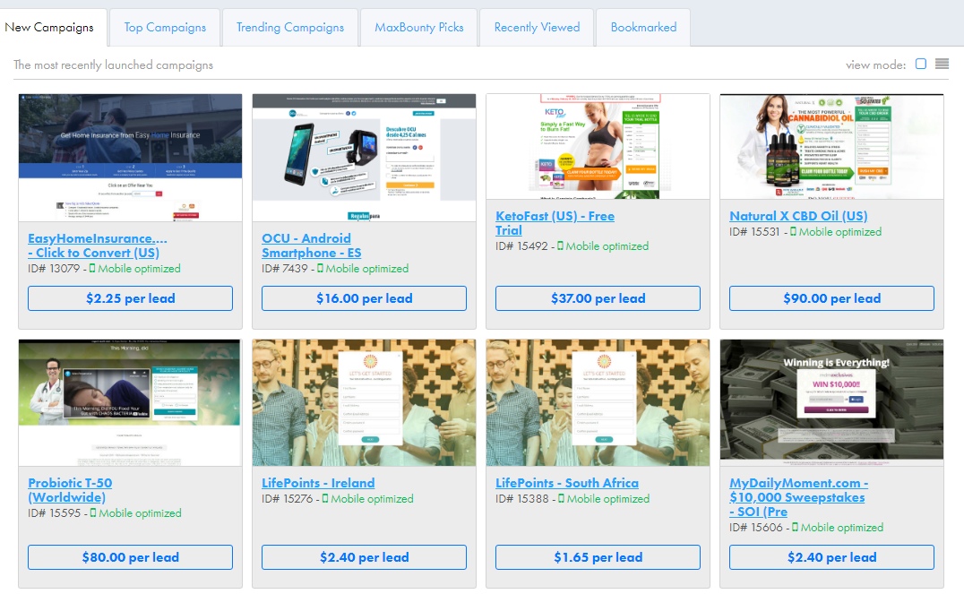
Task: Open OCU - Android Smartphone - ES link
Action: [x=311, y=245]
